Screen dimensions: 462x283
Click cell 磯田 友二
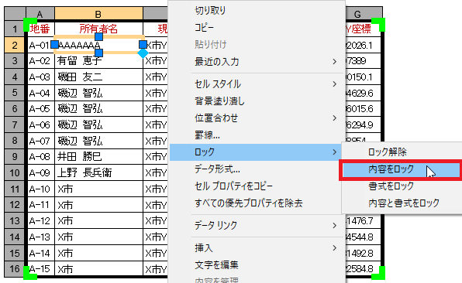98,77
